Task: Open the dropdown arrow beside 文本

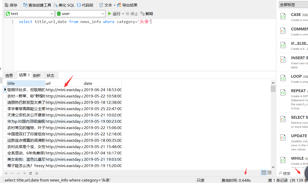Action: (115, 5)
